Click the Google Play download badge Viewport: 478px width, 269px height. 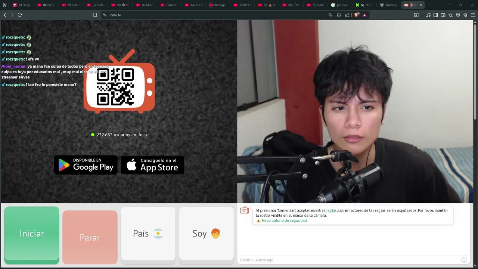(86, 165)
